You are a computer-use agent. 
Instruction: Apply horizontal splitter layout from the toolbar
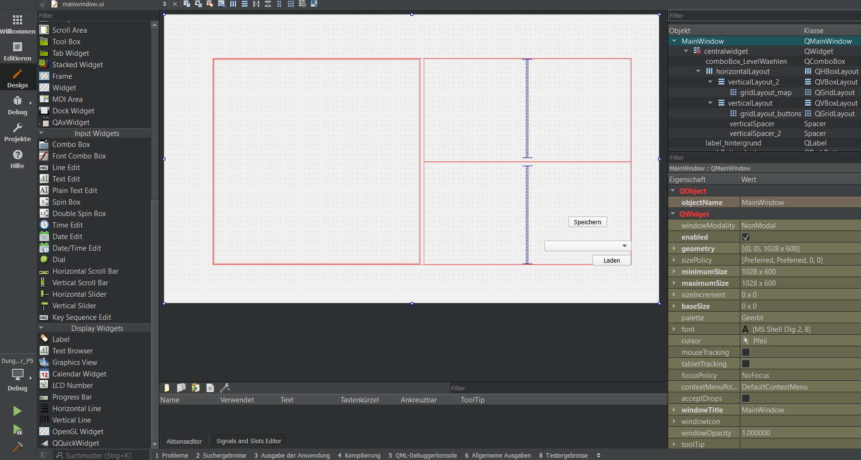click(256, 4)
